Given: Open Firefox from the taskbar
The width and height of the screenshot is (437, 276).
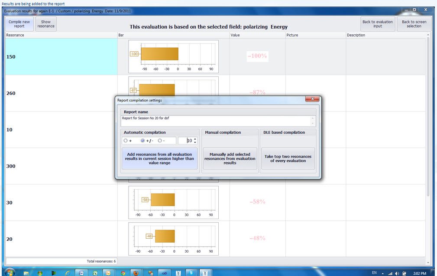Looking at the screenshot, I should coord(136,273).
